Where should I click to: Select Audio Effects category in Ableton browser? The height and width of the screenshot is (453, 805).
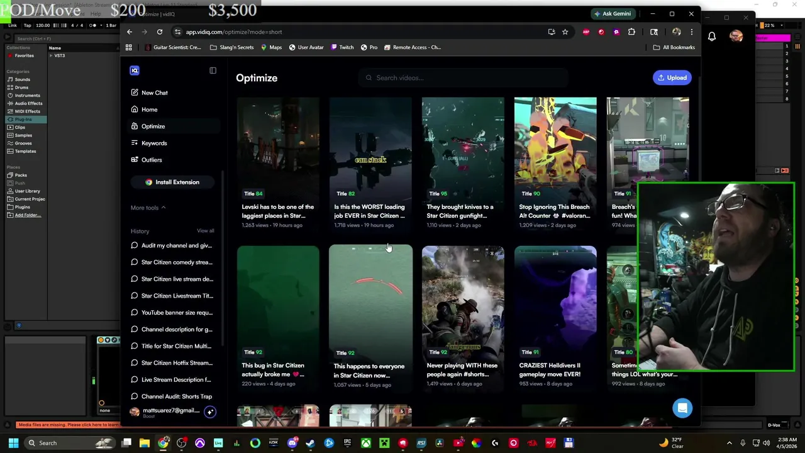28,103
